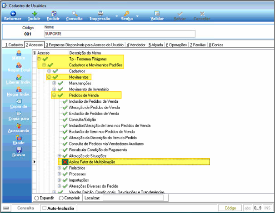Enable the Auto-Inclusão checkbox
The image size is (275, 214).
pos(45,208)
